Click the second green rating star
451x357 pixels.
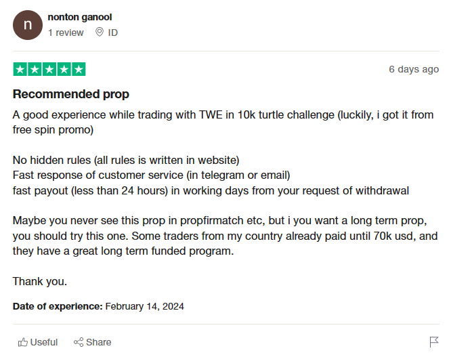click(x=35, y=69)
